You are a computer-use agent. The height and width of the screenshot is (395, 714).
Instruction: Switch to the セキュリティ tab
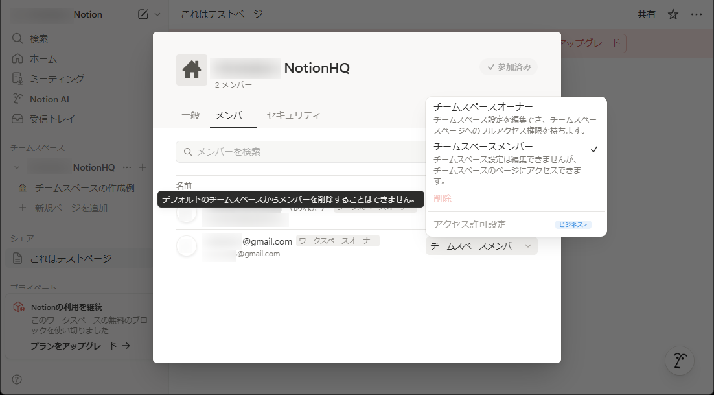[x=294, y=115]
